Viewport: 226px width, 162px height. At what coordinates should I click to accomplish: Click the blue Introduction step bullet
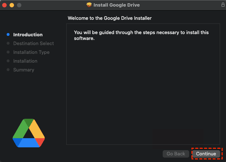point(8,35)
